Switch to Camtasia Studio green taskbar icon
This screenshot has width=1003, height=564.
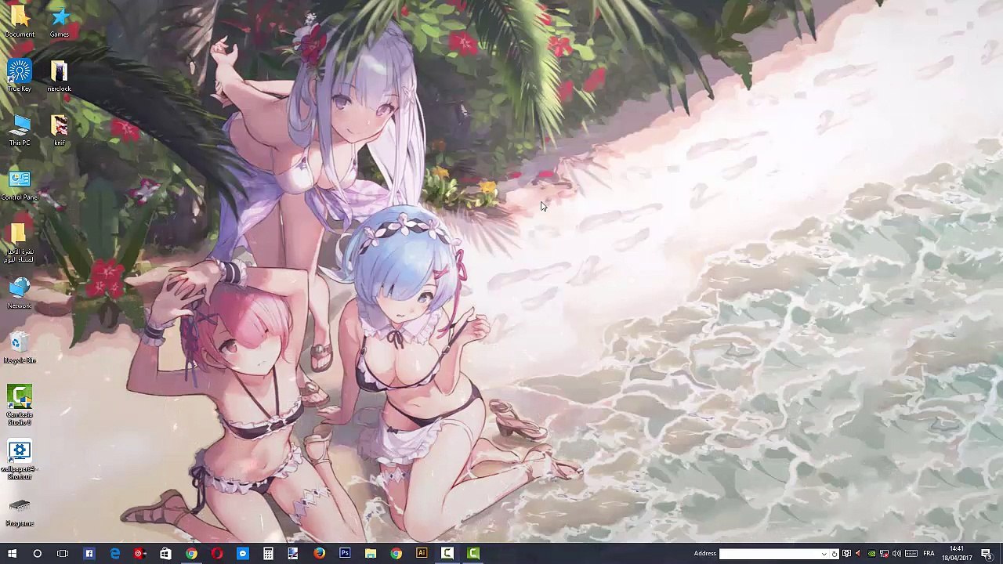pyautogui.click(x=473, y=553)
